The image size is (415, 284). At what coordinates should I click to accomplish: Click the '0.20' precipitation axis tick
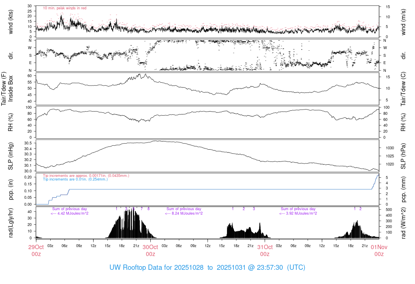28,177
